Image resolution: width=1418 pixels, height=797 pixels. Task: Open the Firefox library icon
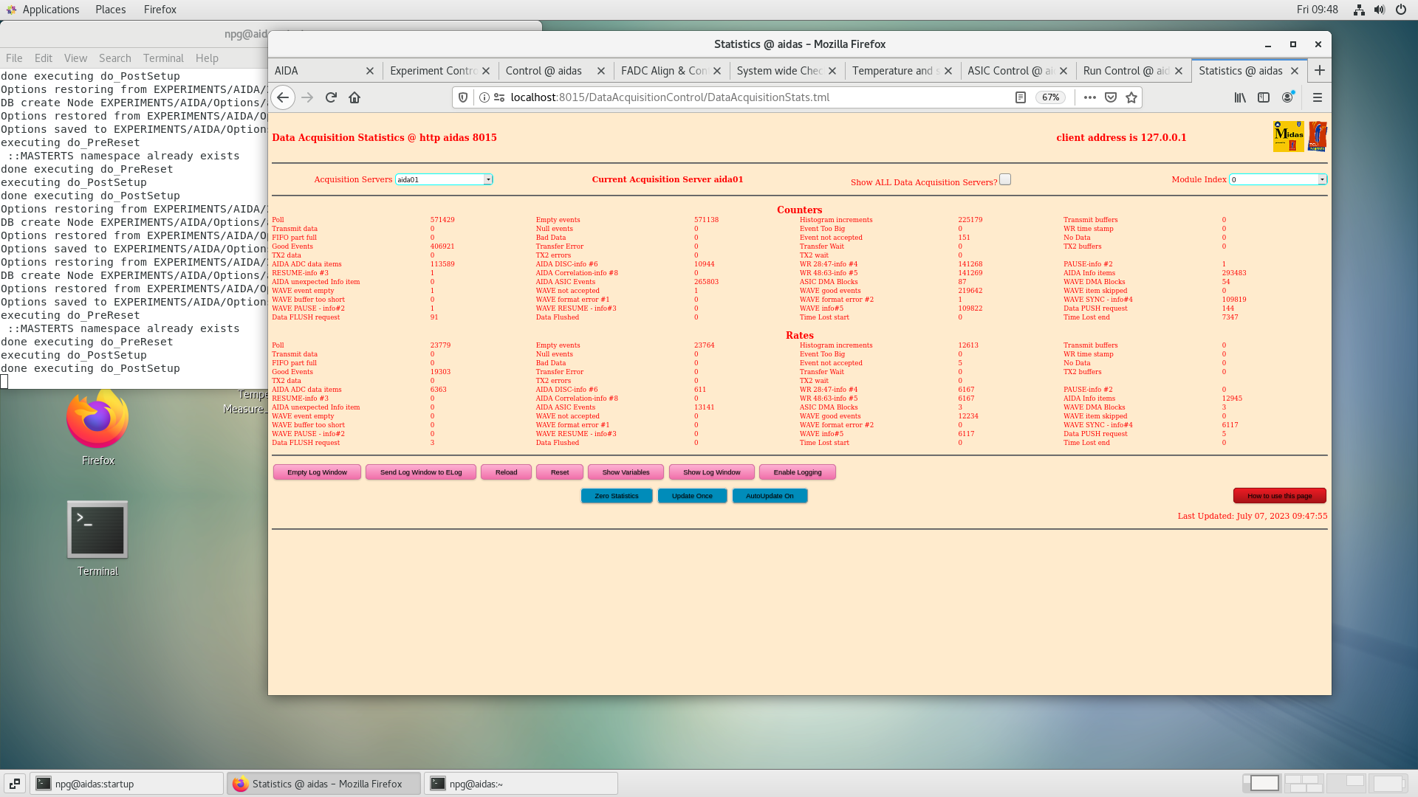(1240, 97)
